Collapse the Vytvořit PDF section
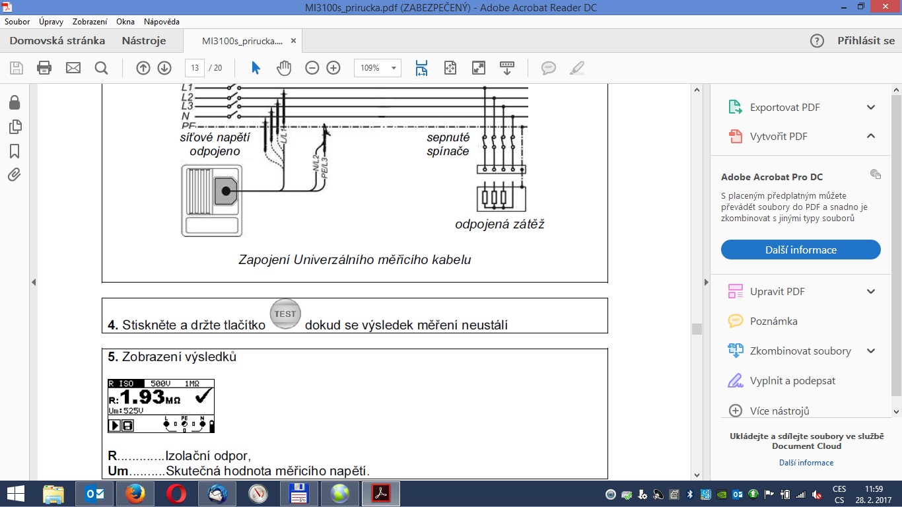This screenshot has height=507, width=902. tap(870, 137)
